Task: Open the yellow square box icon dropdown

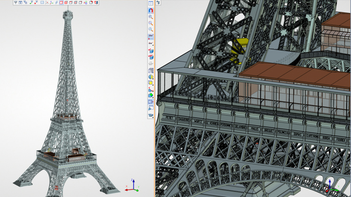Action: [151, 83]
